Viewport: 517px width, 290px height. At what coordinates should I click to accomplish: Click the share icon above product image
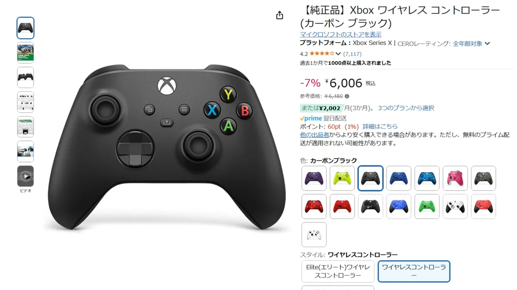pos(280,15)
